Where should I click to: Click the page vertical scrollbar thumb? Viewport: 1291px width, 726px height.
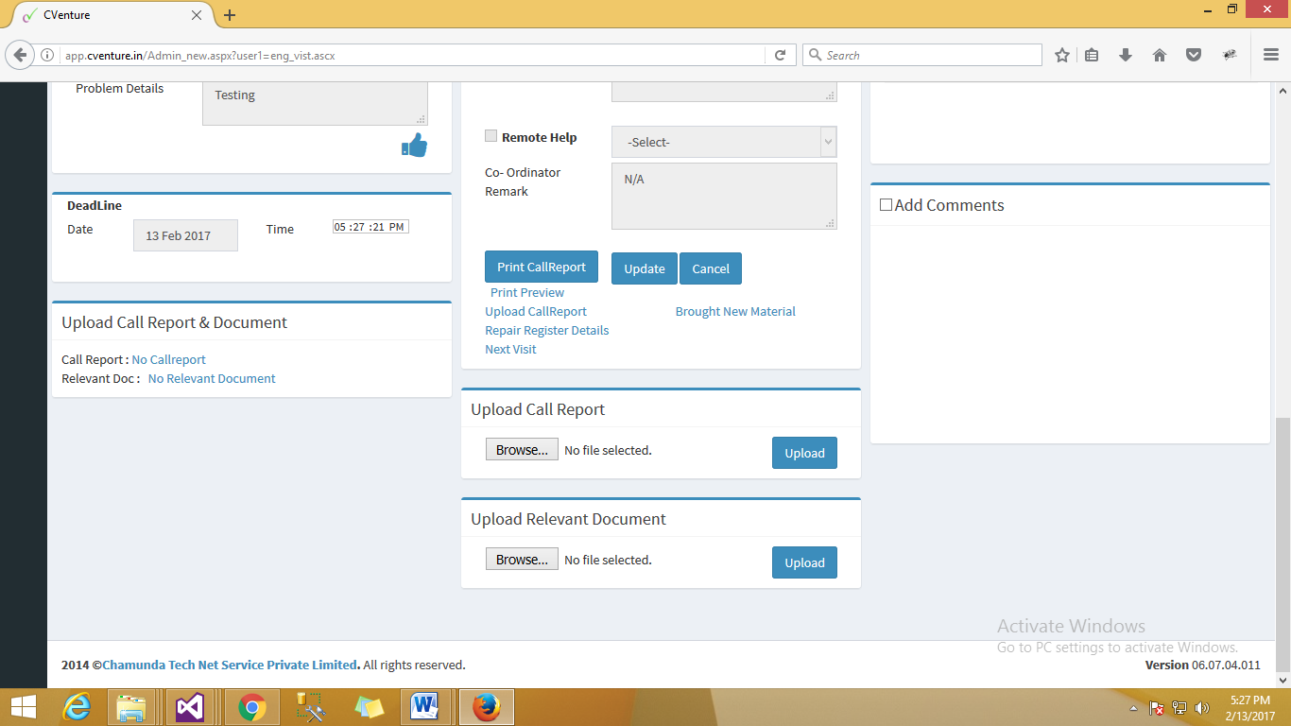coord(1282,544)
